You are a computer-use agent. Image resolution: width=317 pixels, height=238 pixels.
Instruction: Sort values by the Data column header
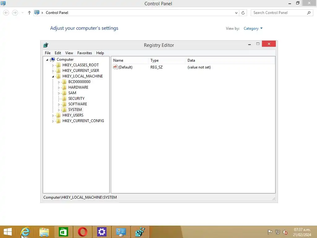pos(230,60)
